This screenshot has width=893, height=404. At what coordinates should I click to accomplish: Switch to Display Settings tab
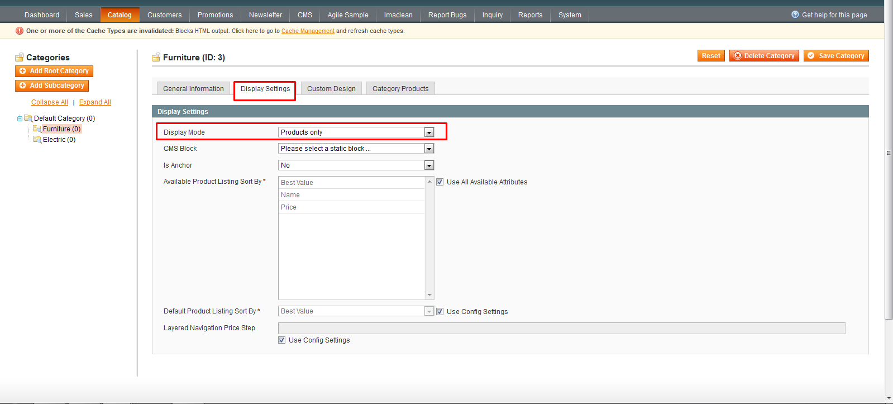point(265,88)
